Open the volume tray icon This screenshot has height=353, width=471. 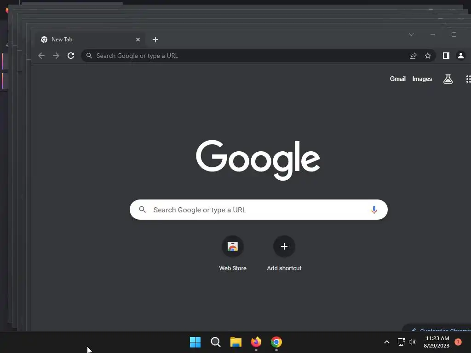tap(412, 342)
